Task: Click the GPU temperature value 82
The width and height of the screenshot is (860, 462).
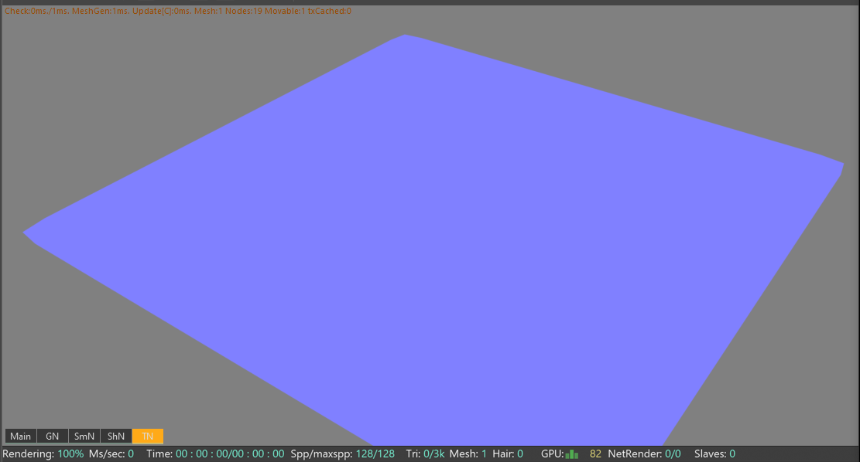Action: tap(595, 454)
